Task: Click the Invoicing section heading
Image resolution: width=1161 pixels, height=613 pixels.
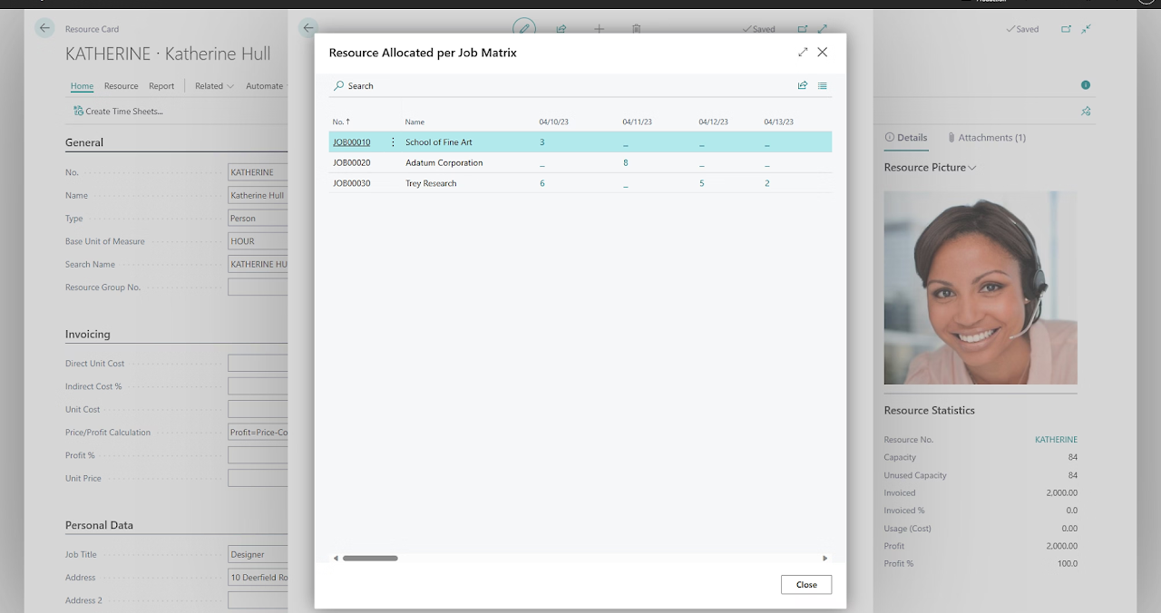Action: point(87,335)
